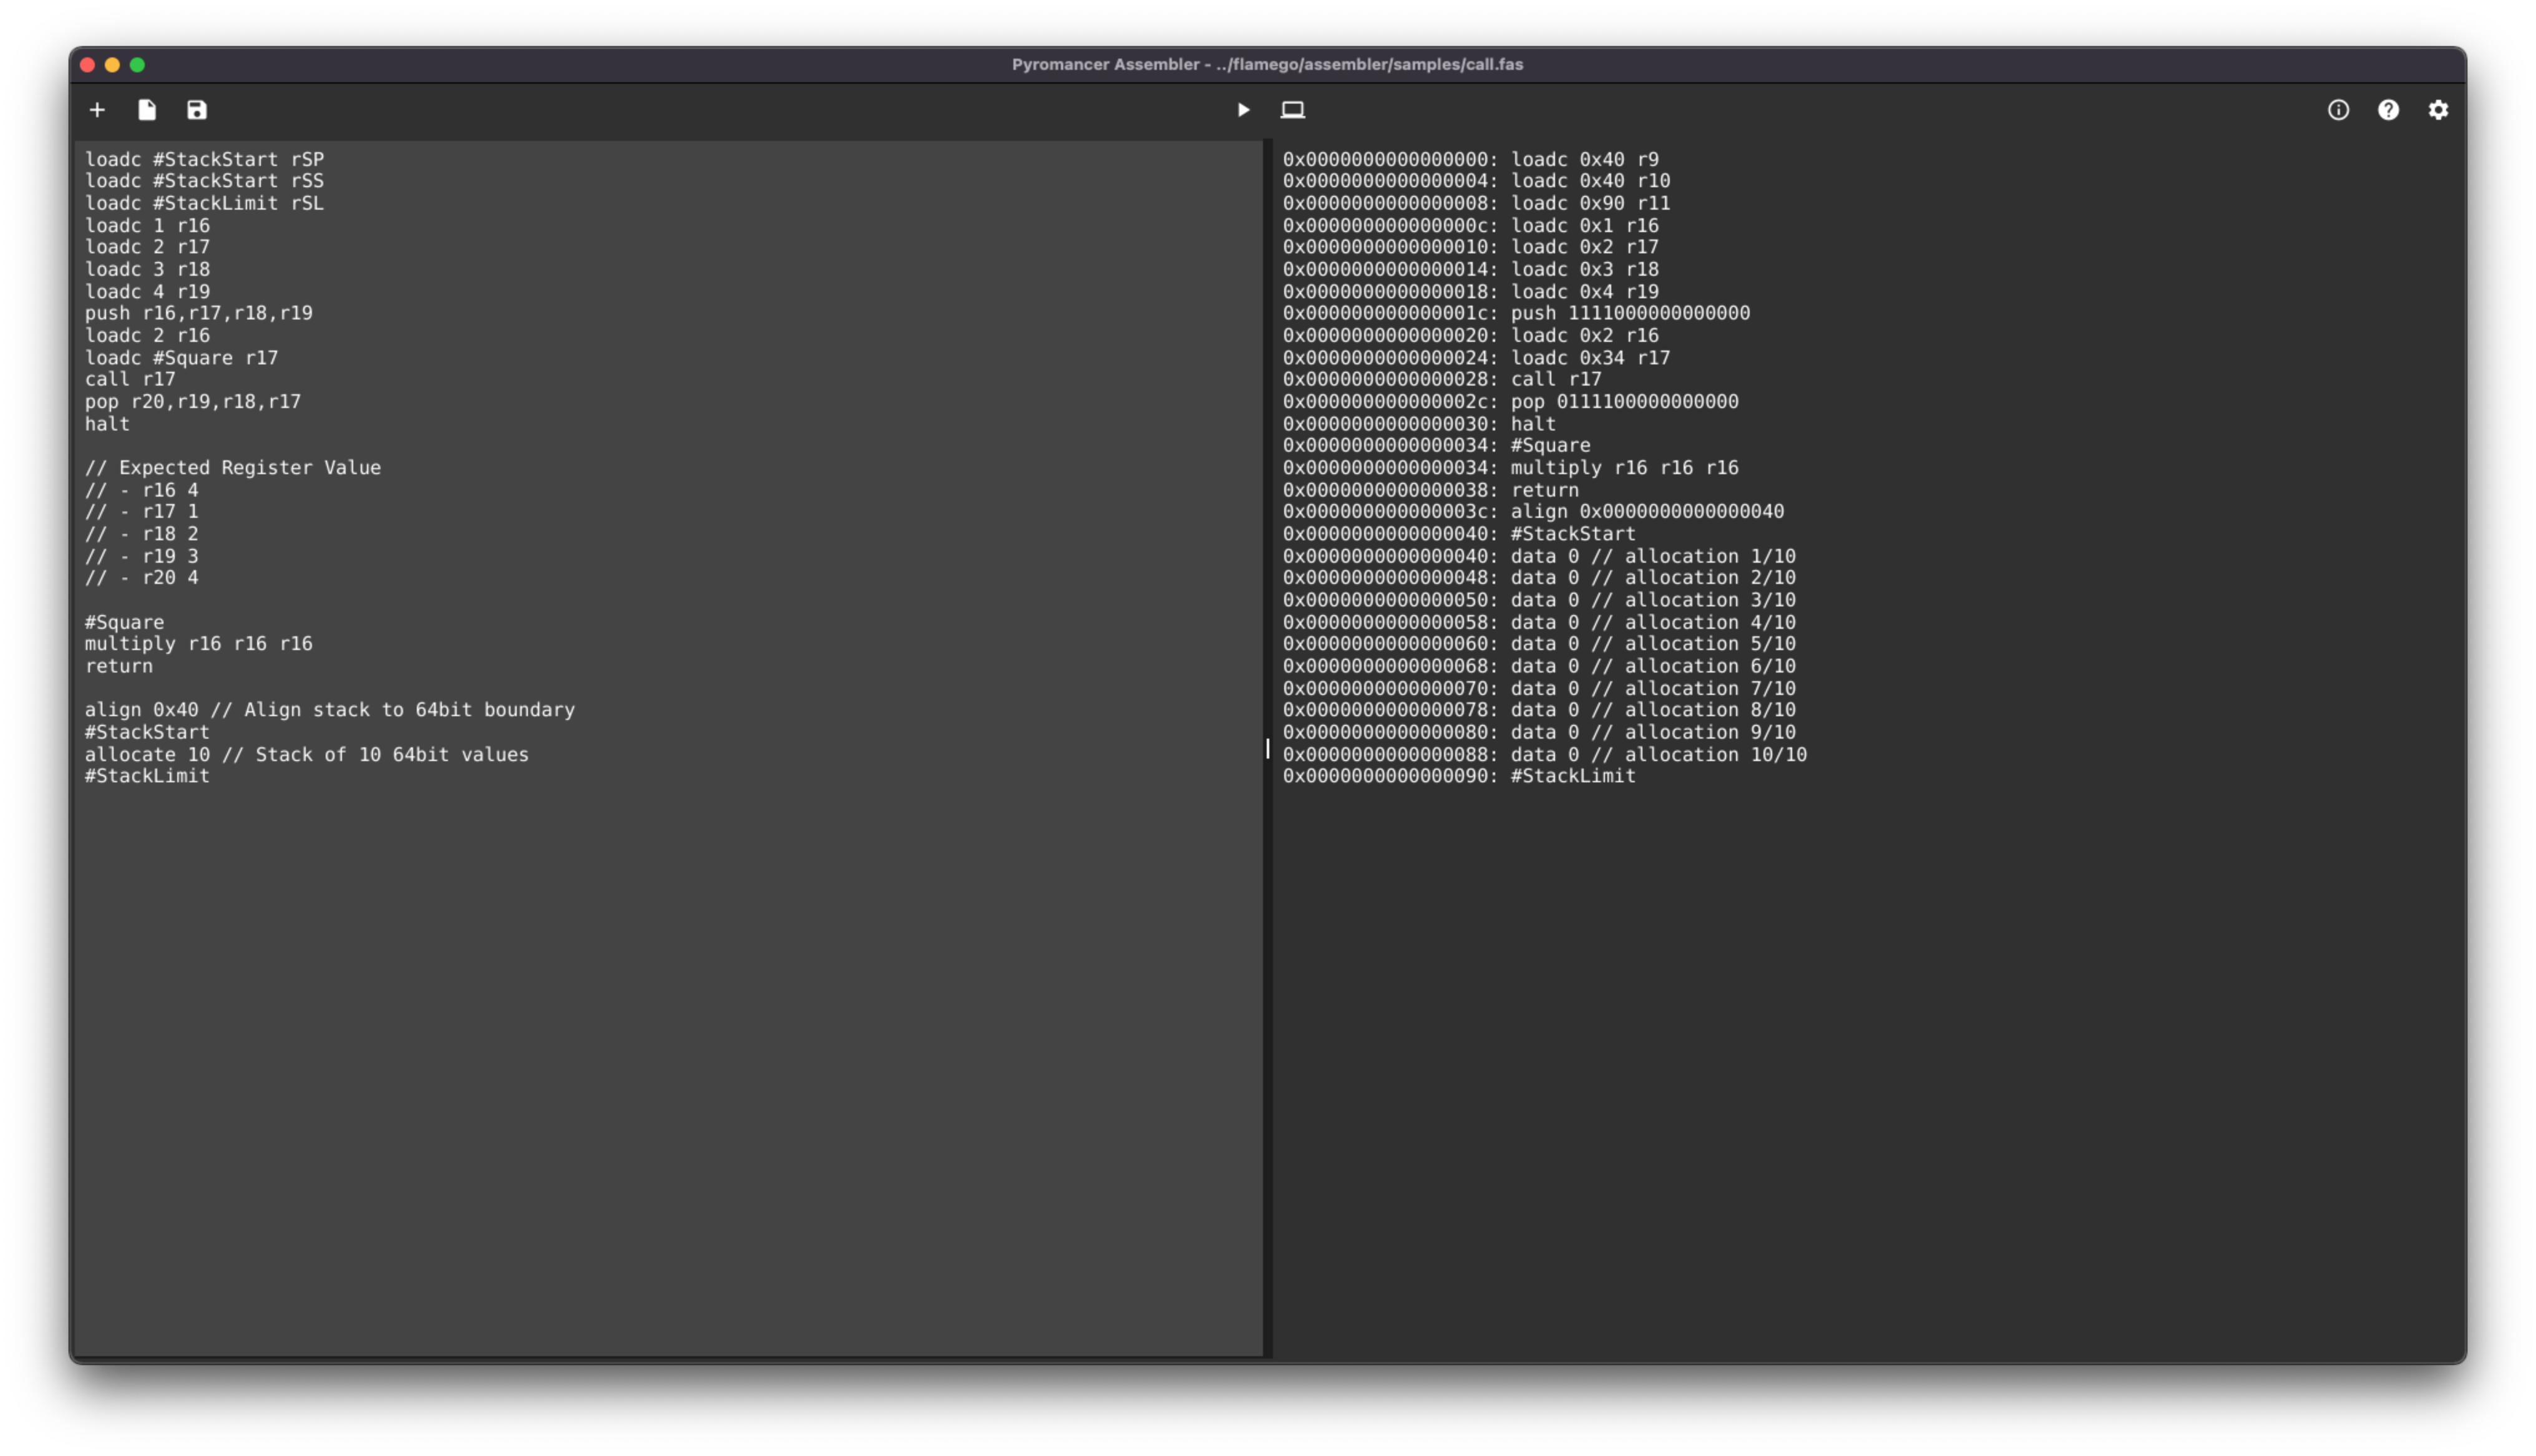2536x1456 pixels.
Task: Click the comment '// - r19 3'
Action: [141, 556]
